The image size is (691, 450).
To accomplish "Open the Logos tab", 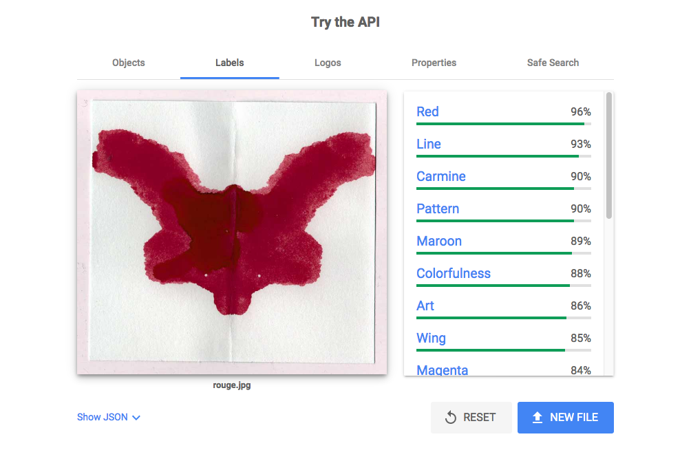I will point(328,63).
